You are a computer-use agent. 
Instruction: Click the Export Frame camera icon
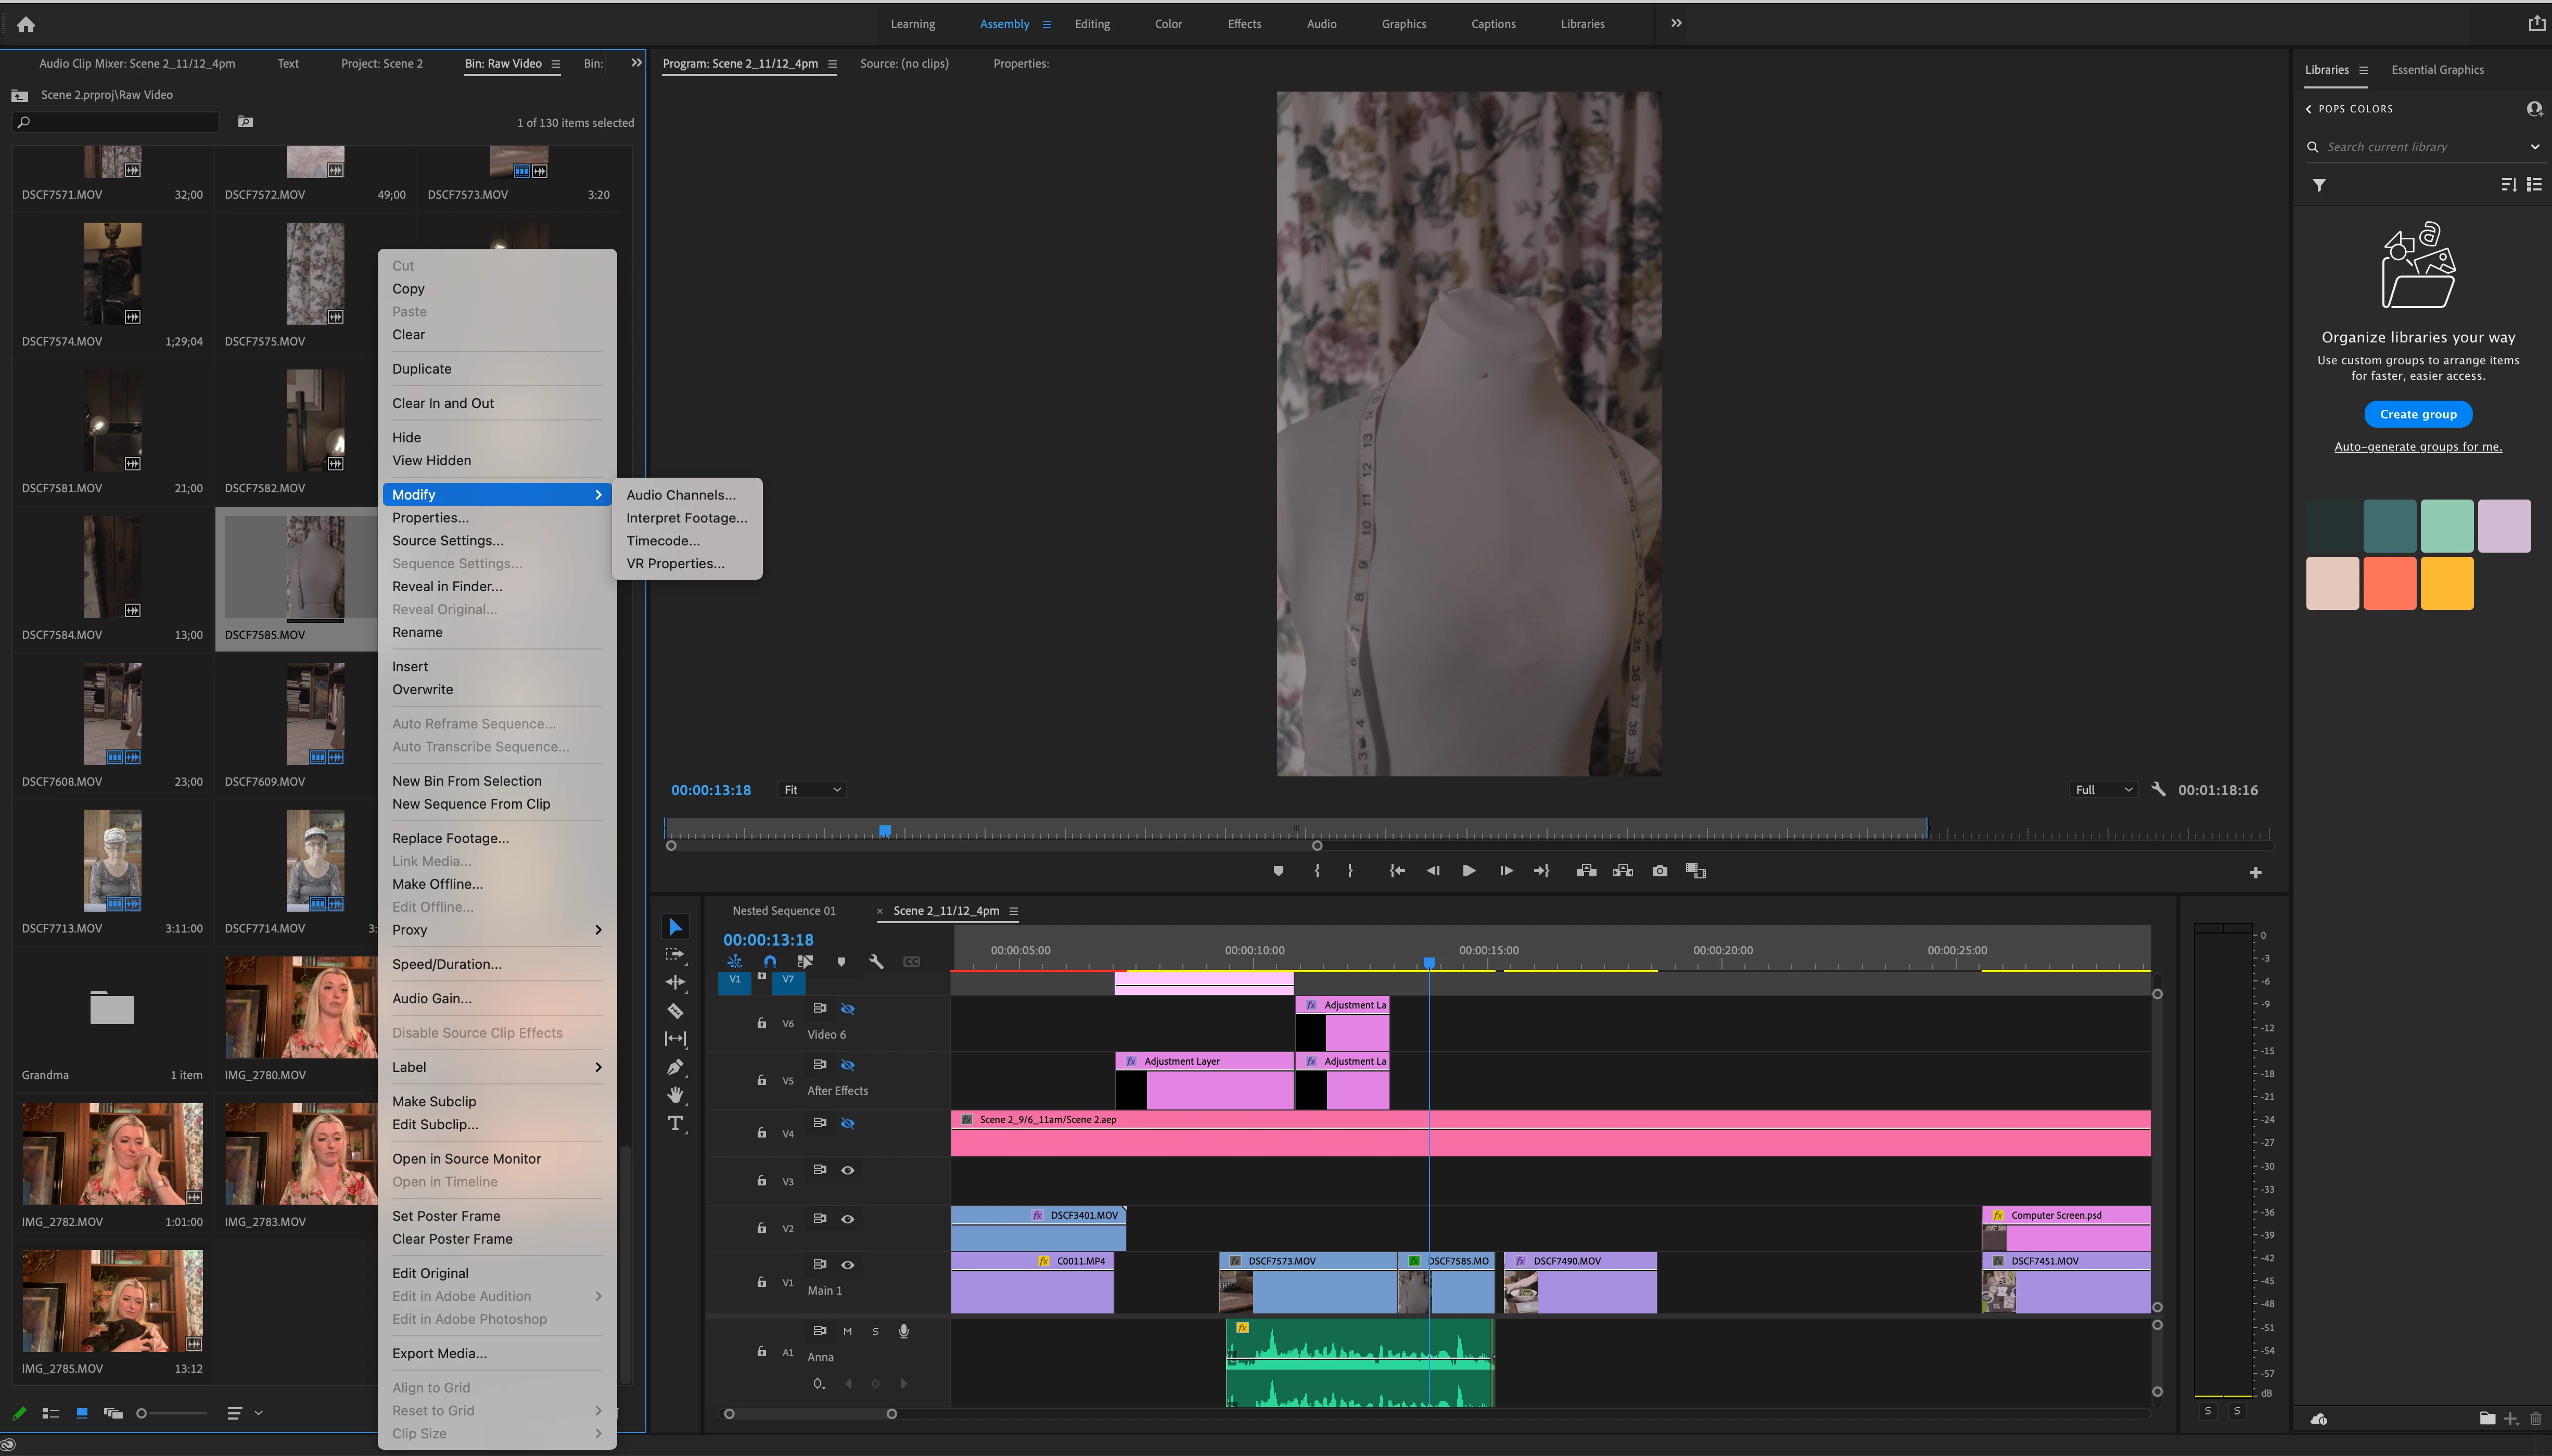pyautogui.click(x=1659, y=871)
